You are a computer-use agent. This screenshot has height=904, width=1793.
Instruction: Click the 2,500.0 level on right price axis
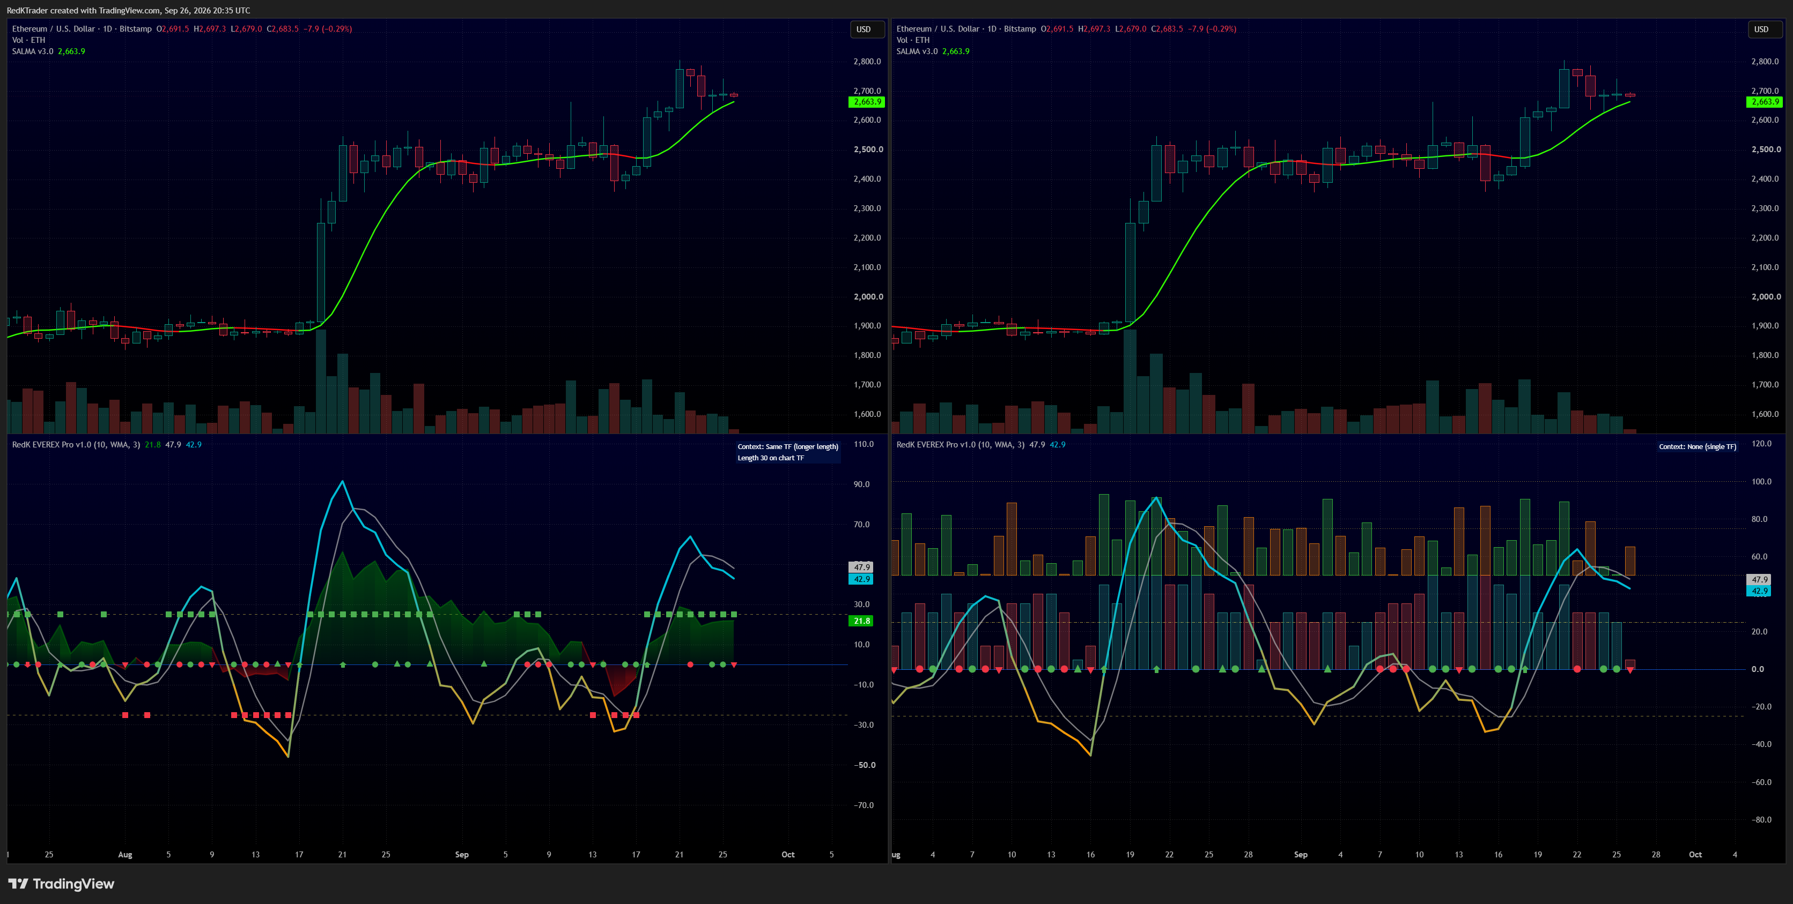tap(1766, 150)
